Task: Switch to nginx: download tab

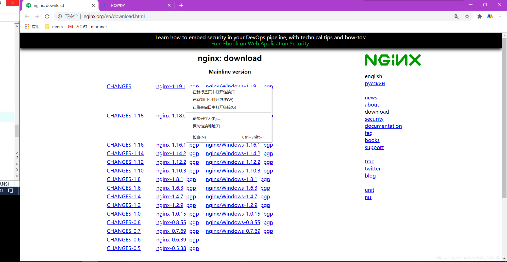Action: (61, 5)
